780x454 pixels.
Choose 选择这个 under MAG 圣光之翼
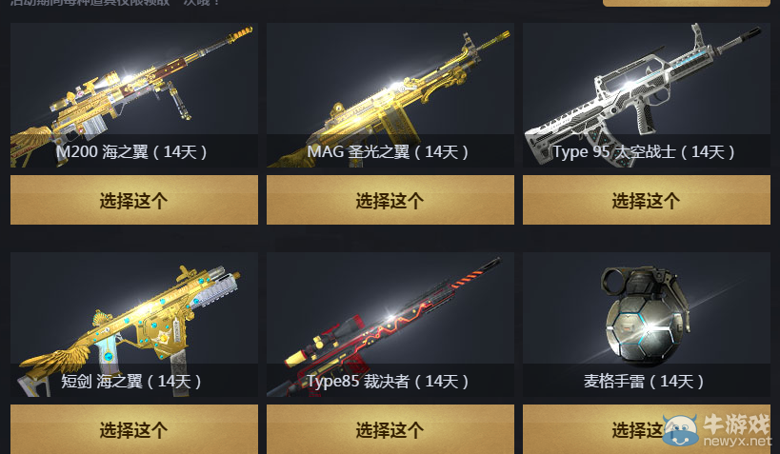point(390,200)
